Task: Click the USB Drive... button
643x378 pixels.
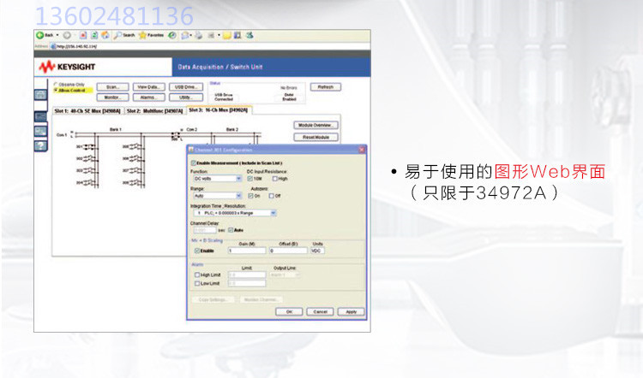Action: [186, 87]
